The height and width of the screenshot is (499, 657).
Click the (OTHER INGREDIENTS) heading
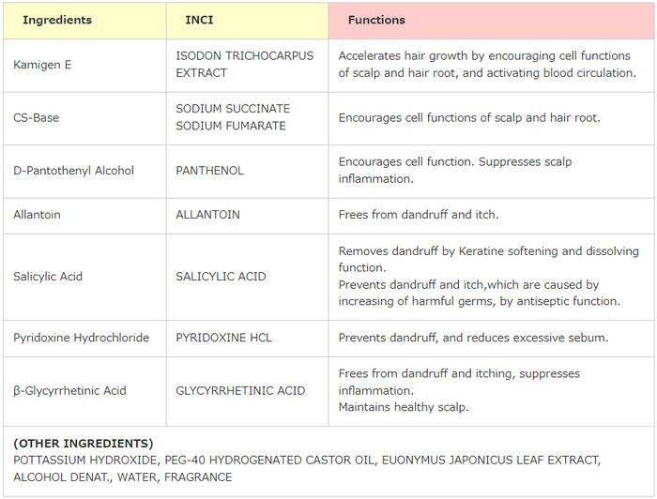pyautogui.click(x=84, y=443)
